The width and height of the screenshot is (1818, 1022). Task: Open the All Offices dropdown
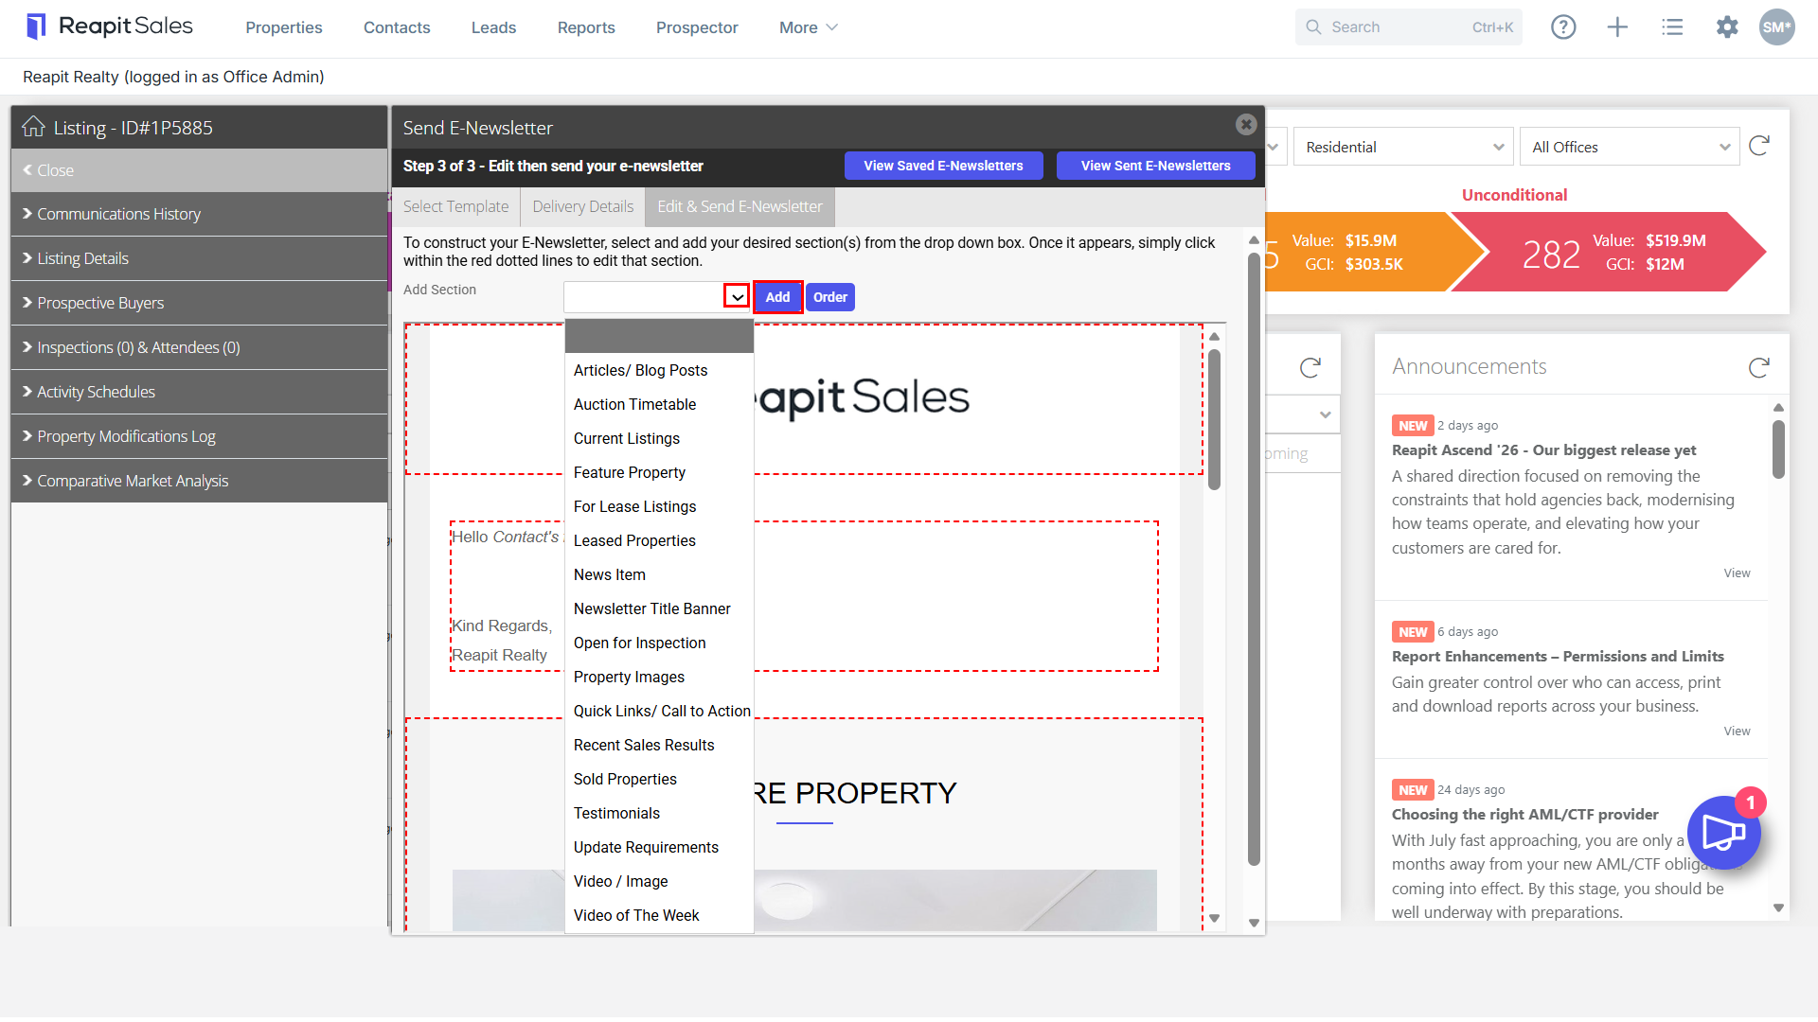(x=1630, y=147)
